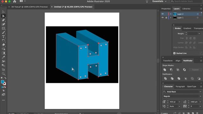The image size is (203, 114).
Task: Enable the Dashed Line checkbox
Action: 174,53
